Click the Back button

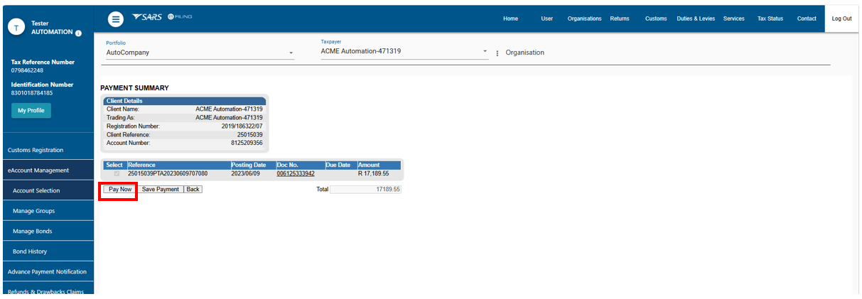click(x=193, y=190)
